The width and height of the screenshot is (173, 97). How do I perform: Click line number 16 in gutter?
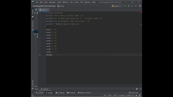(x=40, y=55)
